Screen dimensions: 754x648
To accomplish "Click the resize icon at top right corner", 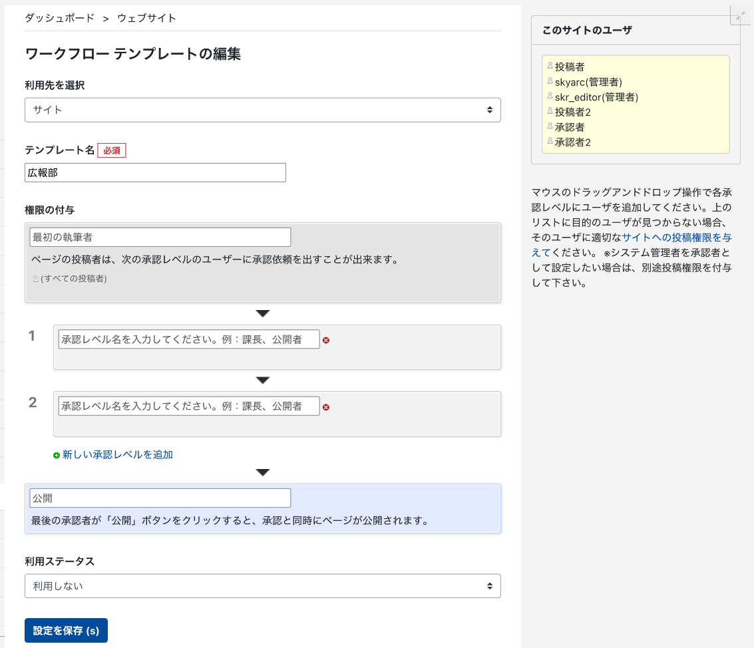I will (x=741, y=15).
